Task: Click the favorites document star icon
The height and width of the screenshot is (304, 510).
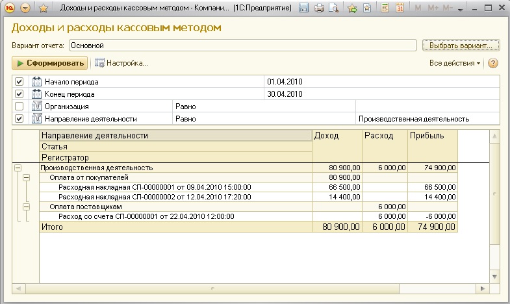Action: click(367, 8)
